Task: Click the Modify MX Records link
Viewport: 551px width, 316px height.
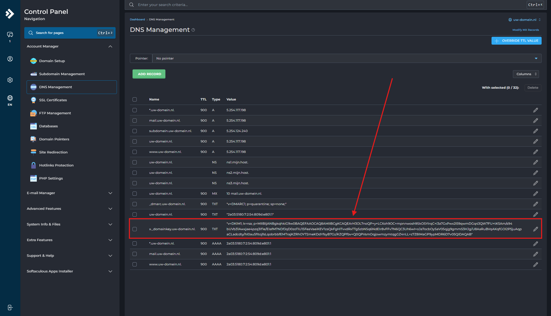Action: coord(525,30)
